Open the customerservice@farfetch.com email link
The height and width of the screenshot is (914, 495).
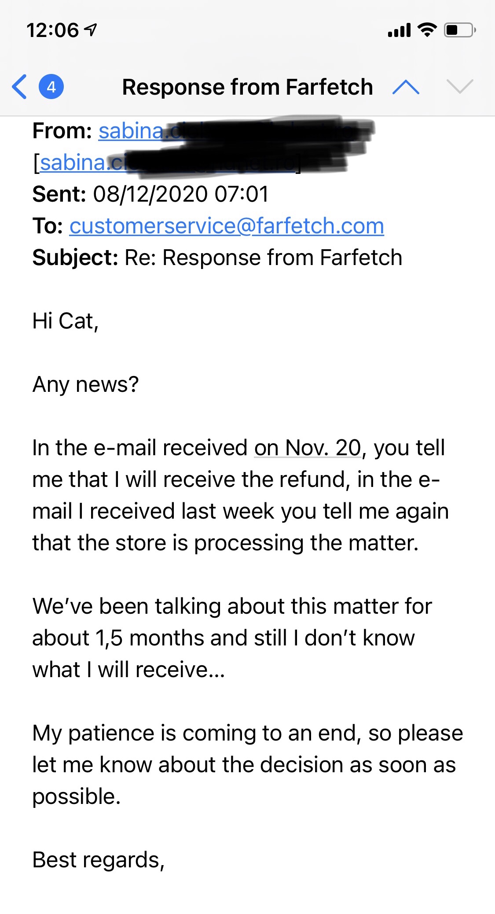coord(227,226)
